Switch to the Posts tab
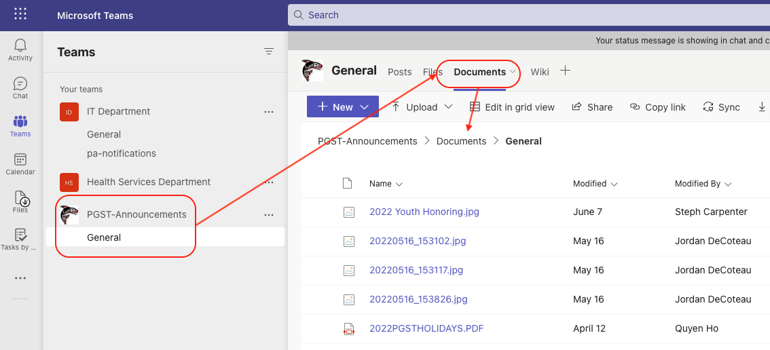 [400, 72]
